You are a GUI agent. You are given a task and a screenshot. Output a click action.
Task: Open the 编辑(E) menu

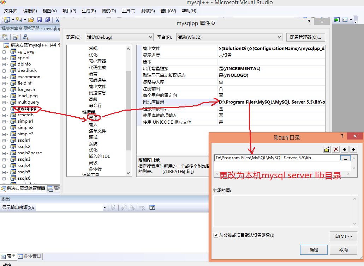point(30,11)
